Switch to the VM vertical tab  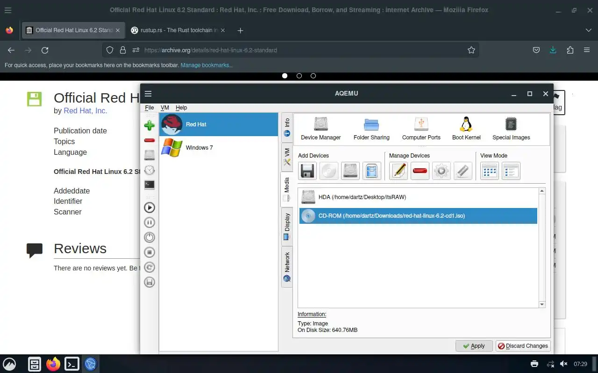click(287, 157)
